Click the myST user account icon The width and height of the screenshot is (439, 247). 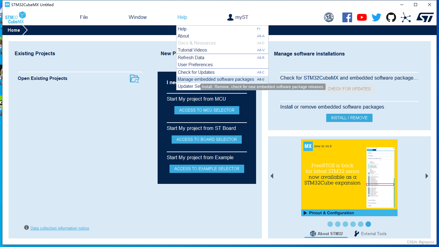pos(230,17)
